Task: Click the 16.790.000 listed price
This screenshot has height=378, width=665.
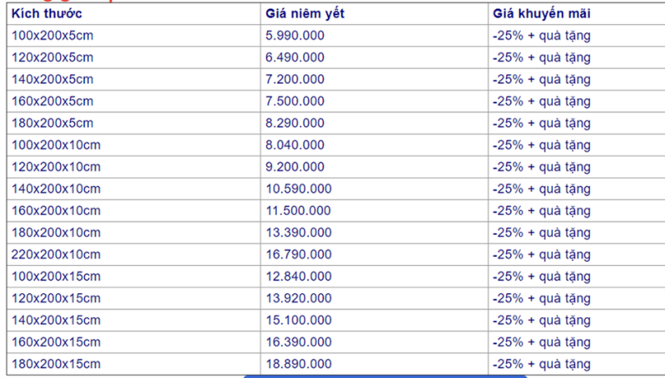Action: (x=299, y=254)
